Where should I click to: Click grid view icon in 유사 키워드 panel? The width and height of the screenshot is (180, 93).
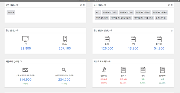coord(171,5)
